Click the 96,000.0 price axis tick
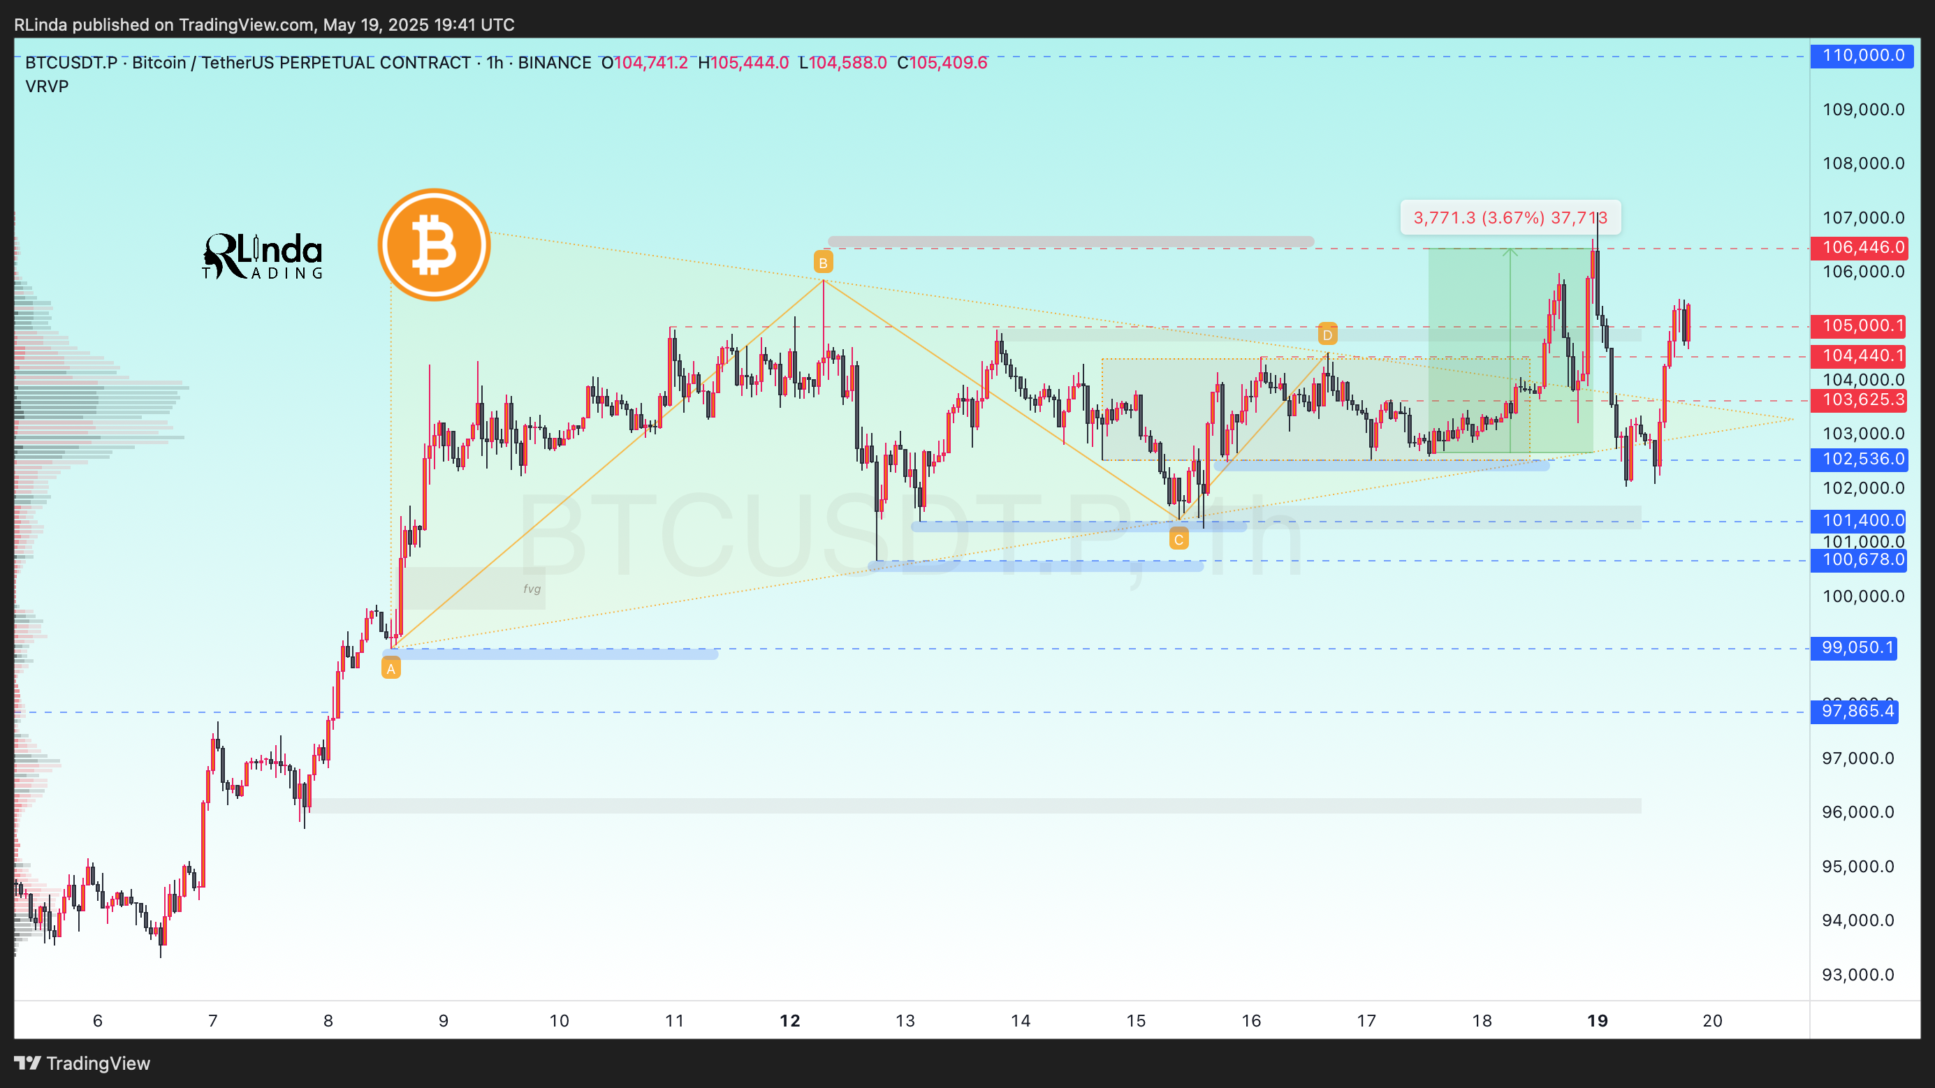The image size is (1935, 1088). [1857, 811]
